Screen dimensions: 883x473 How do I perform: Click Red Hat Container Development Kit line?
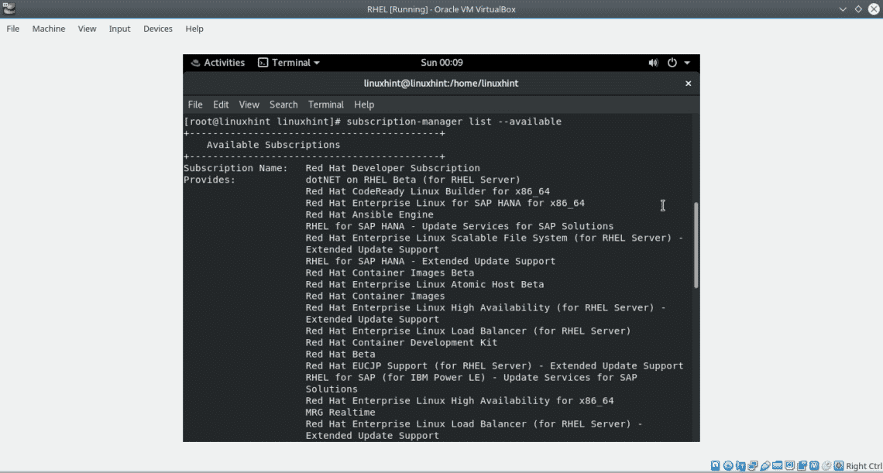pyautogui.click(x=401, y=342)
